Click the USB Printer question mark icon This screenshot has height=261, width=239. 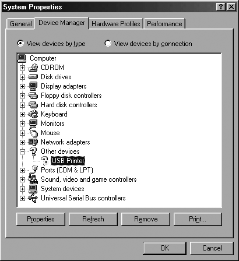[x=44, y=161]
